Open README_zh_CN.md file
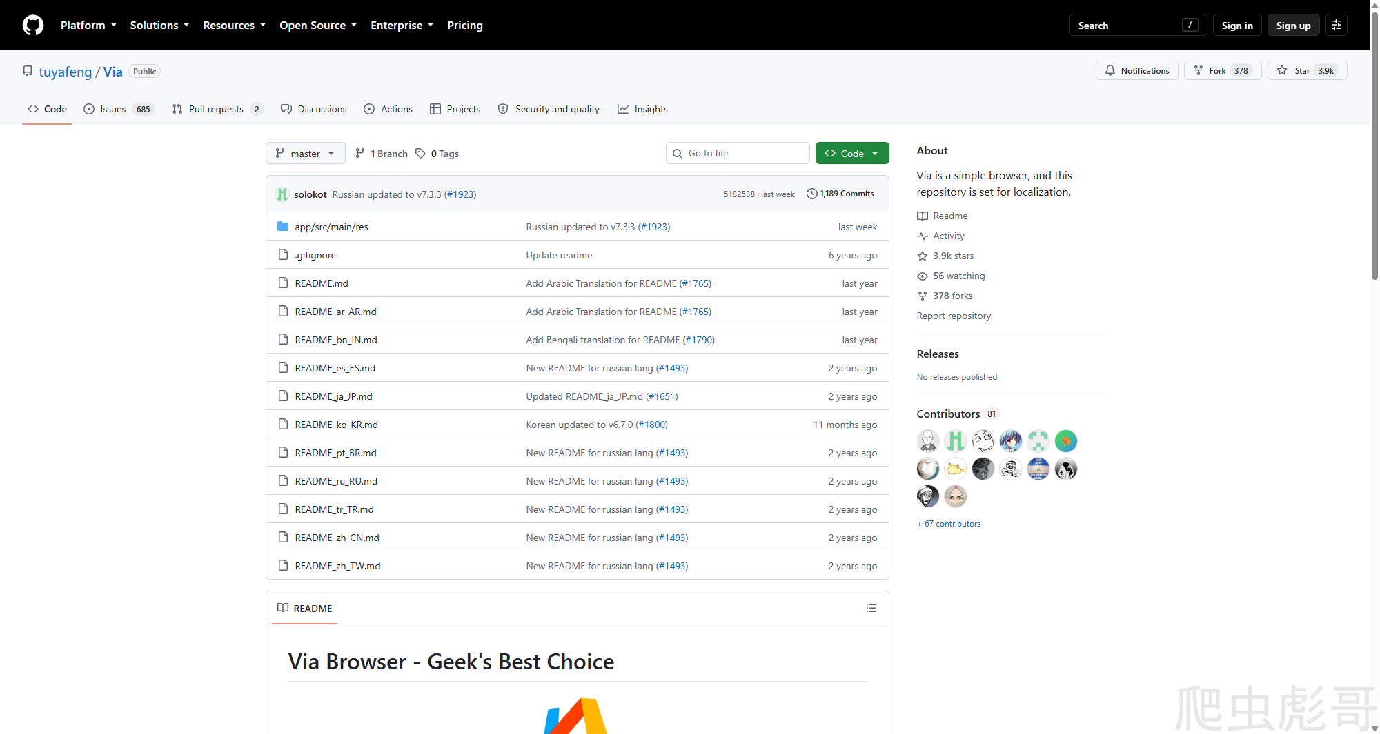This screenshot has width=1380, height=734. click(337, 538)
